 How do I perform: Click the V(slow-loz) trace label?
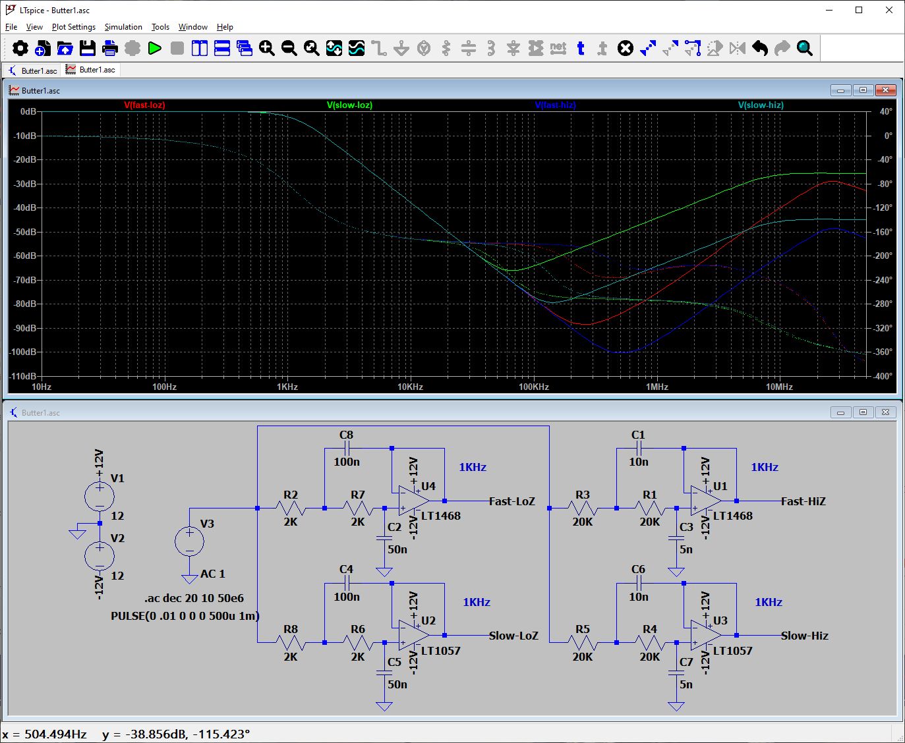(x=349, y=105)
